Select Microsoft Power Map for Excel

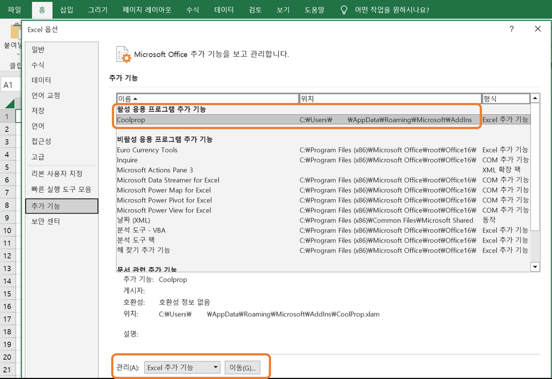coord(323,190)
